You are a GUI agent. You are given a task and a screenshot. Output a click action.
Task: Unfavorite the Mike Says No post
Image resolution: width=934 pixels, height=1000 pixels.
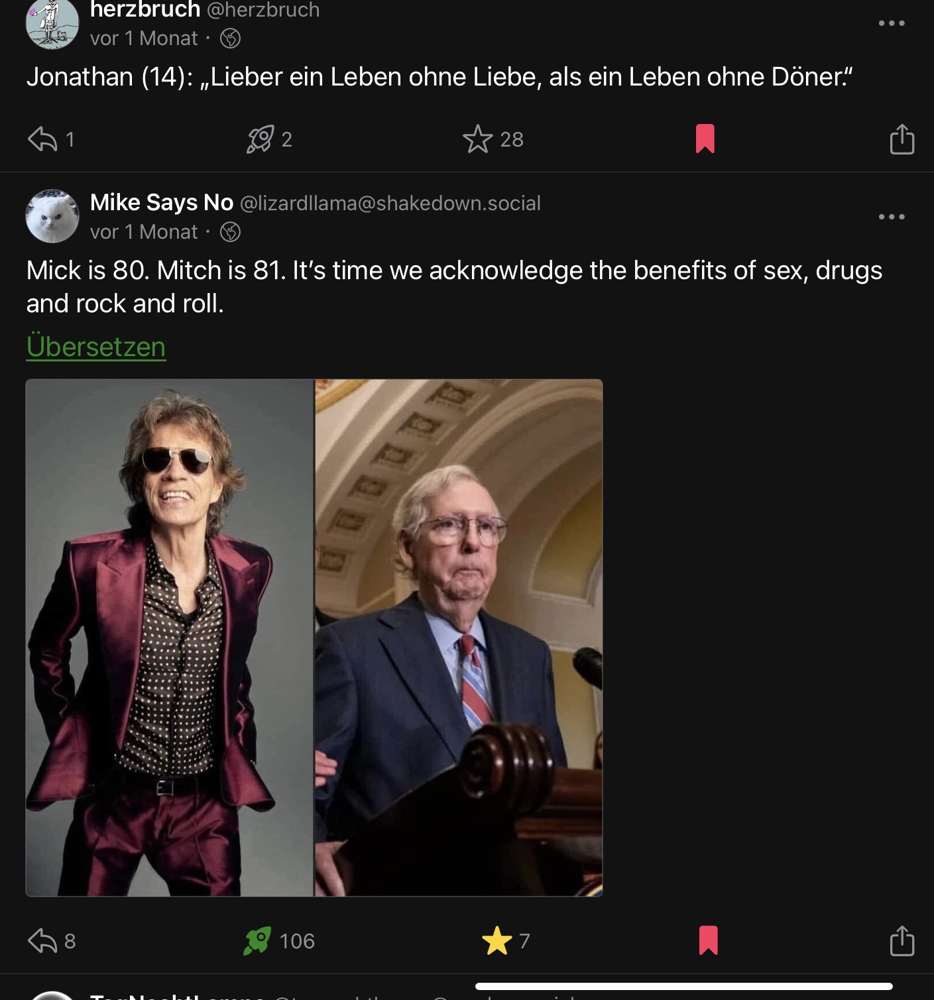(497, 940)
